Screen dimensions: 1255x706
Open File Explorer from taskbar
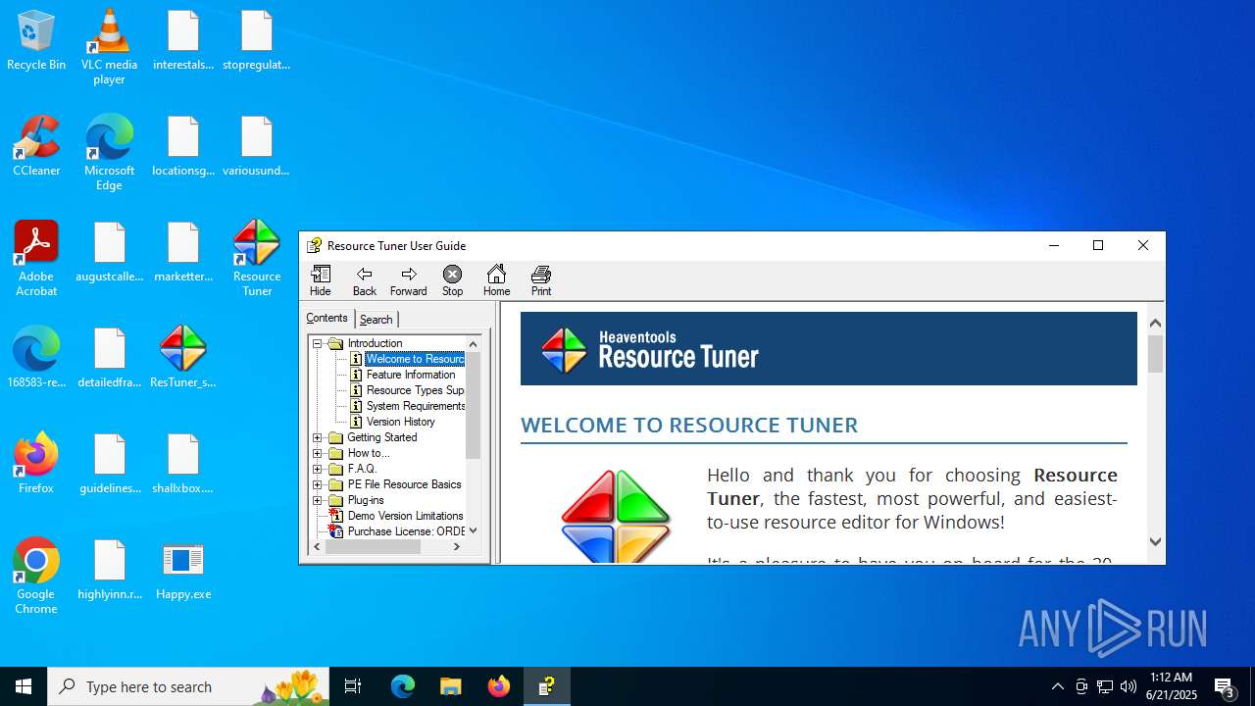point(450,686)
